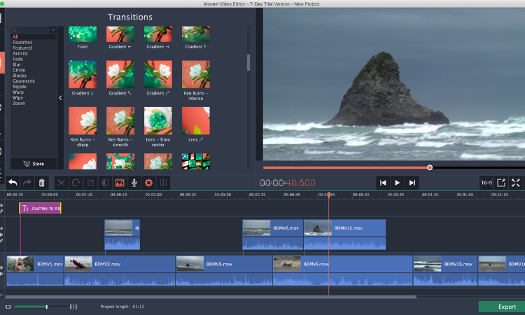Image resolution: width=525 pixels, height=315 pixels.
Task: Select the Artistic category
Action: point(20,53)
